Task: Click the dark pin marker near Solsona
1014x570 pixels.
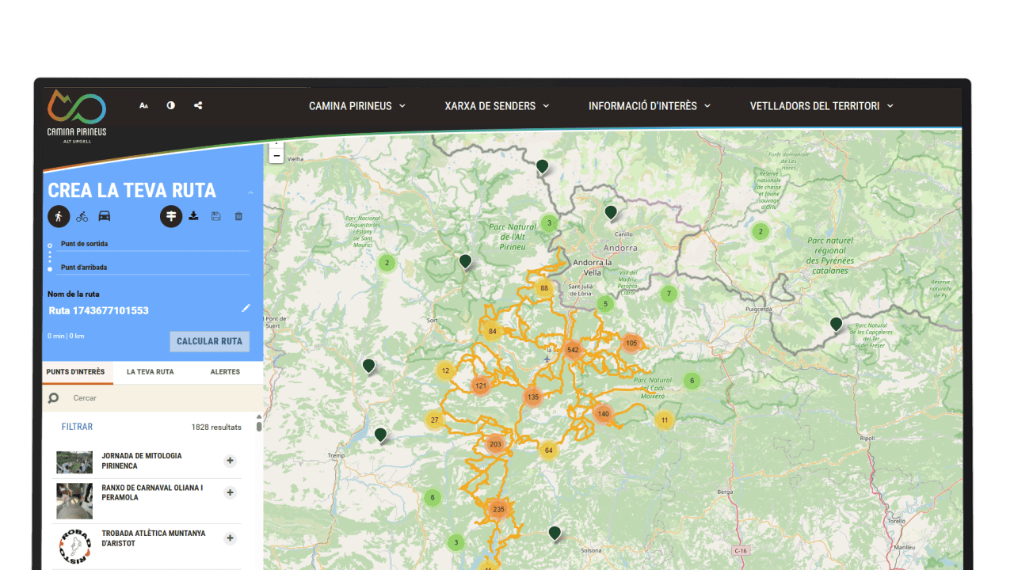Action: tap(555, 533)
